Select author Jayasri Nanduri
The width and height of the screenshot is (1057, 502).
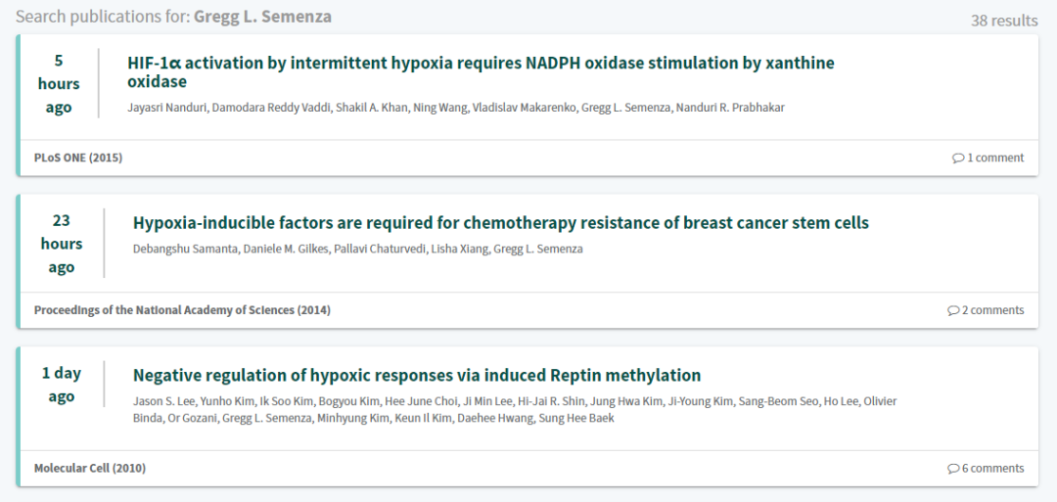click(x=167, y=107)
